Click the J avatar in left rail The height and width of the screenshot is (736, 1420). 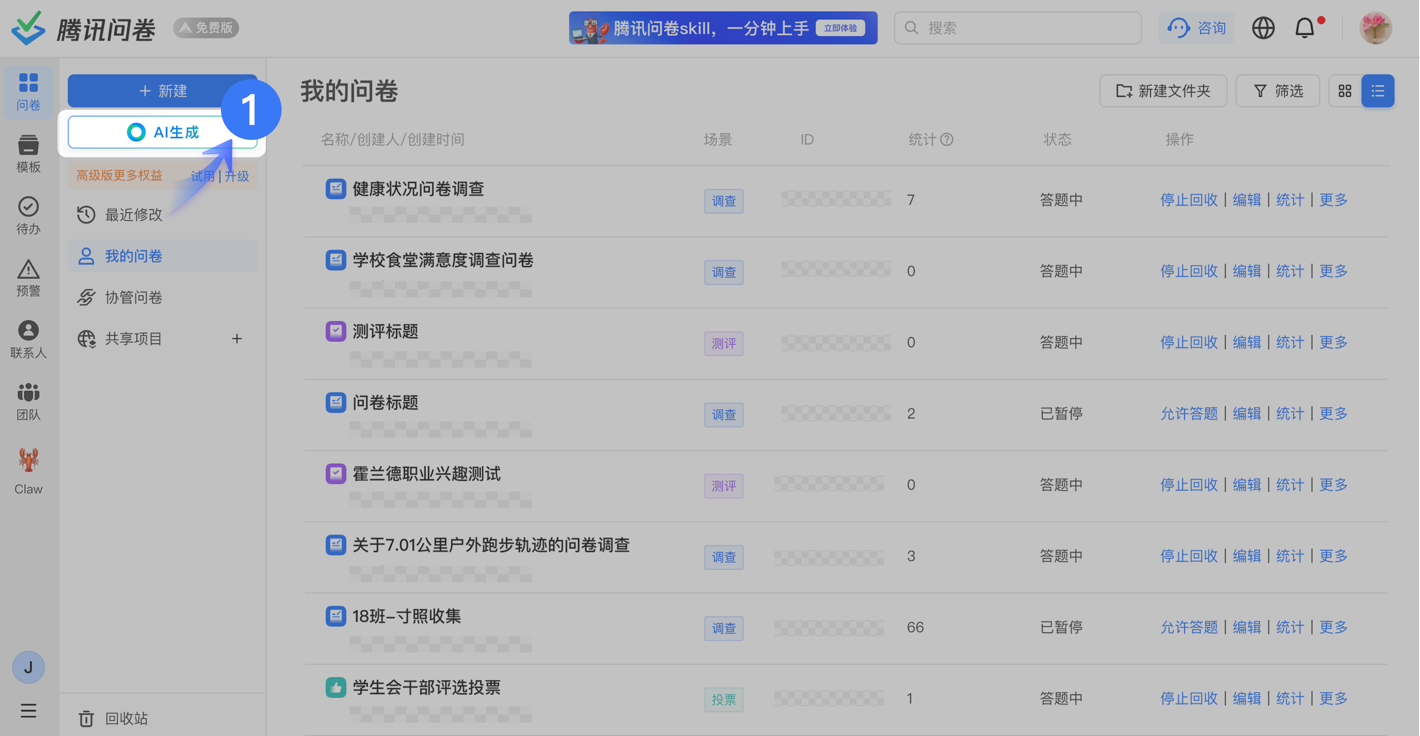(x=28, y=668)
